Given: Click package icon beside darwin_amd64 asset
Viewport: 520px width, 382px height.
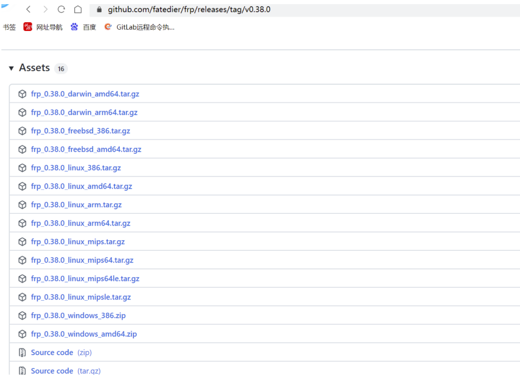Looking at the screenshot, I should click(22, 94).
